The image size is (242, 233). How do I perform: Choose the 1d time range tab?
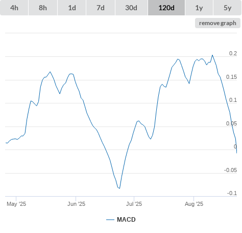click(x=72, y=8)
